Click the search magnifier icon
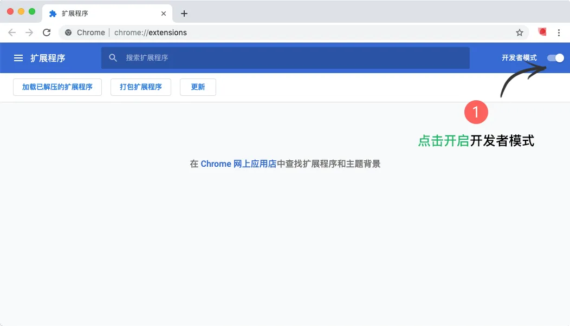Screen dimensions: 570x326 click(113, 58)
